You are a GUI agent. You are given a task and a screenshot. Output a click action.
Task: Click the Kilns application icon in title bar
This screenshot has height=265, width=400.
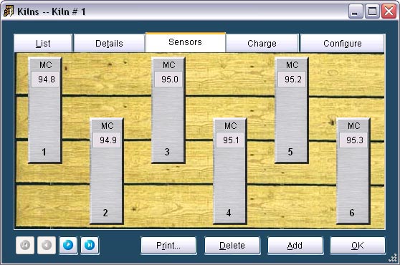point(9,11)
